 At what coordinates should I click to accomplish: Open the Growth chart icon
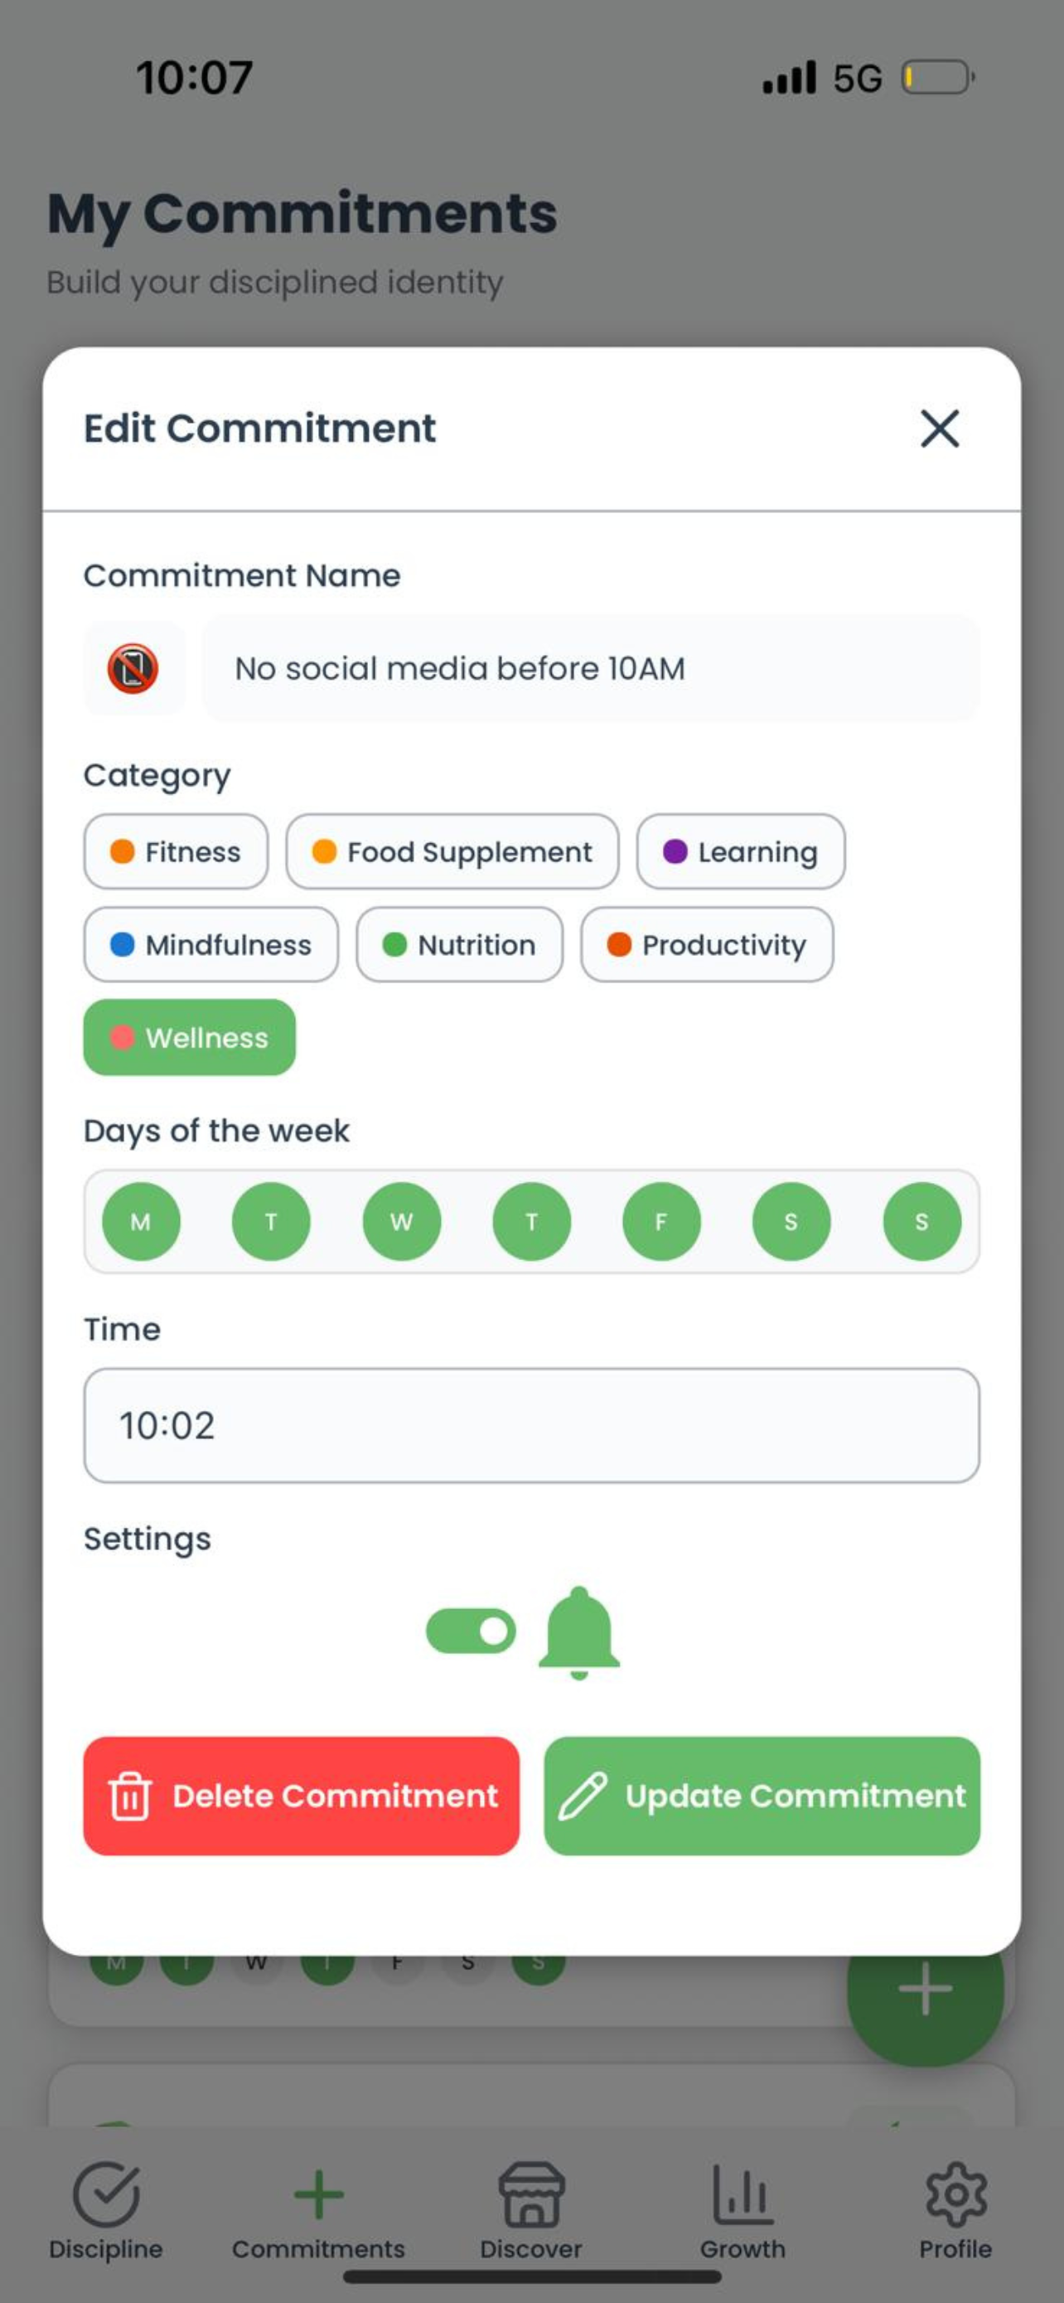742,2194
